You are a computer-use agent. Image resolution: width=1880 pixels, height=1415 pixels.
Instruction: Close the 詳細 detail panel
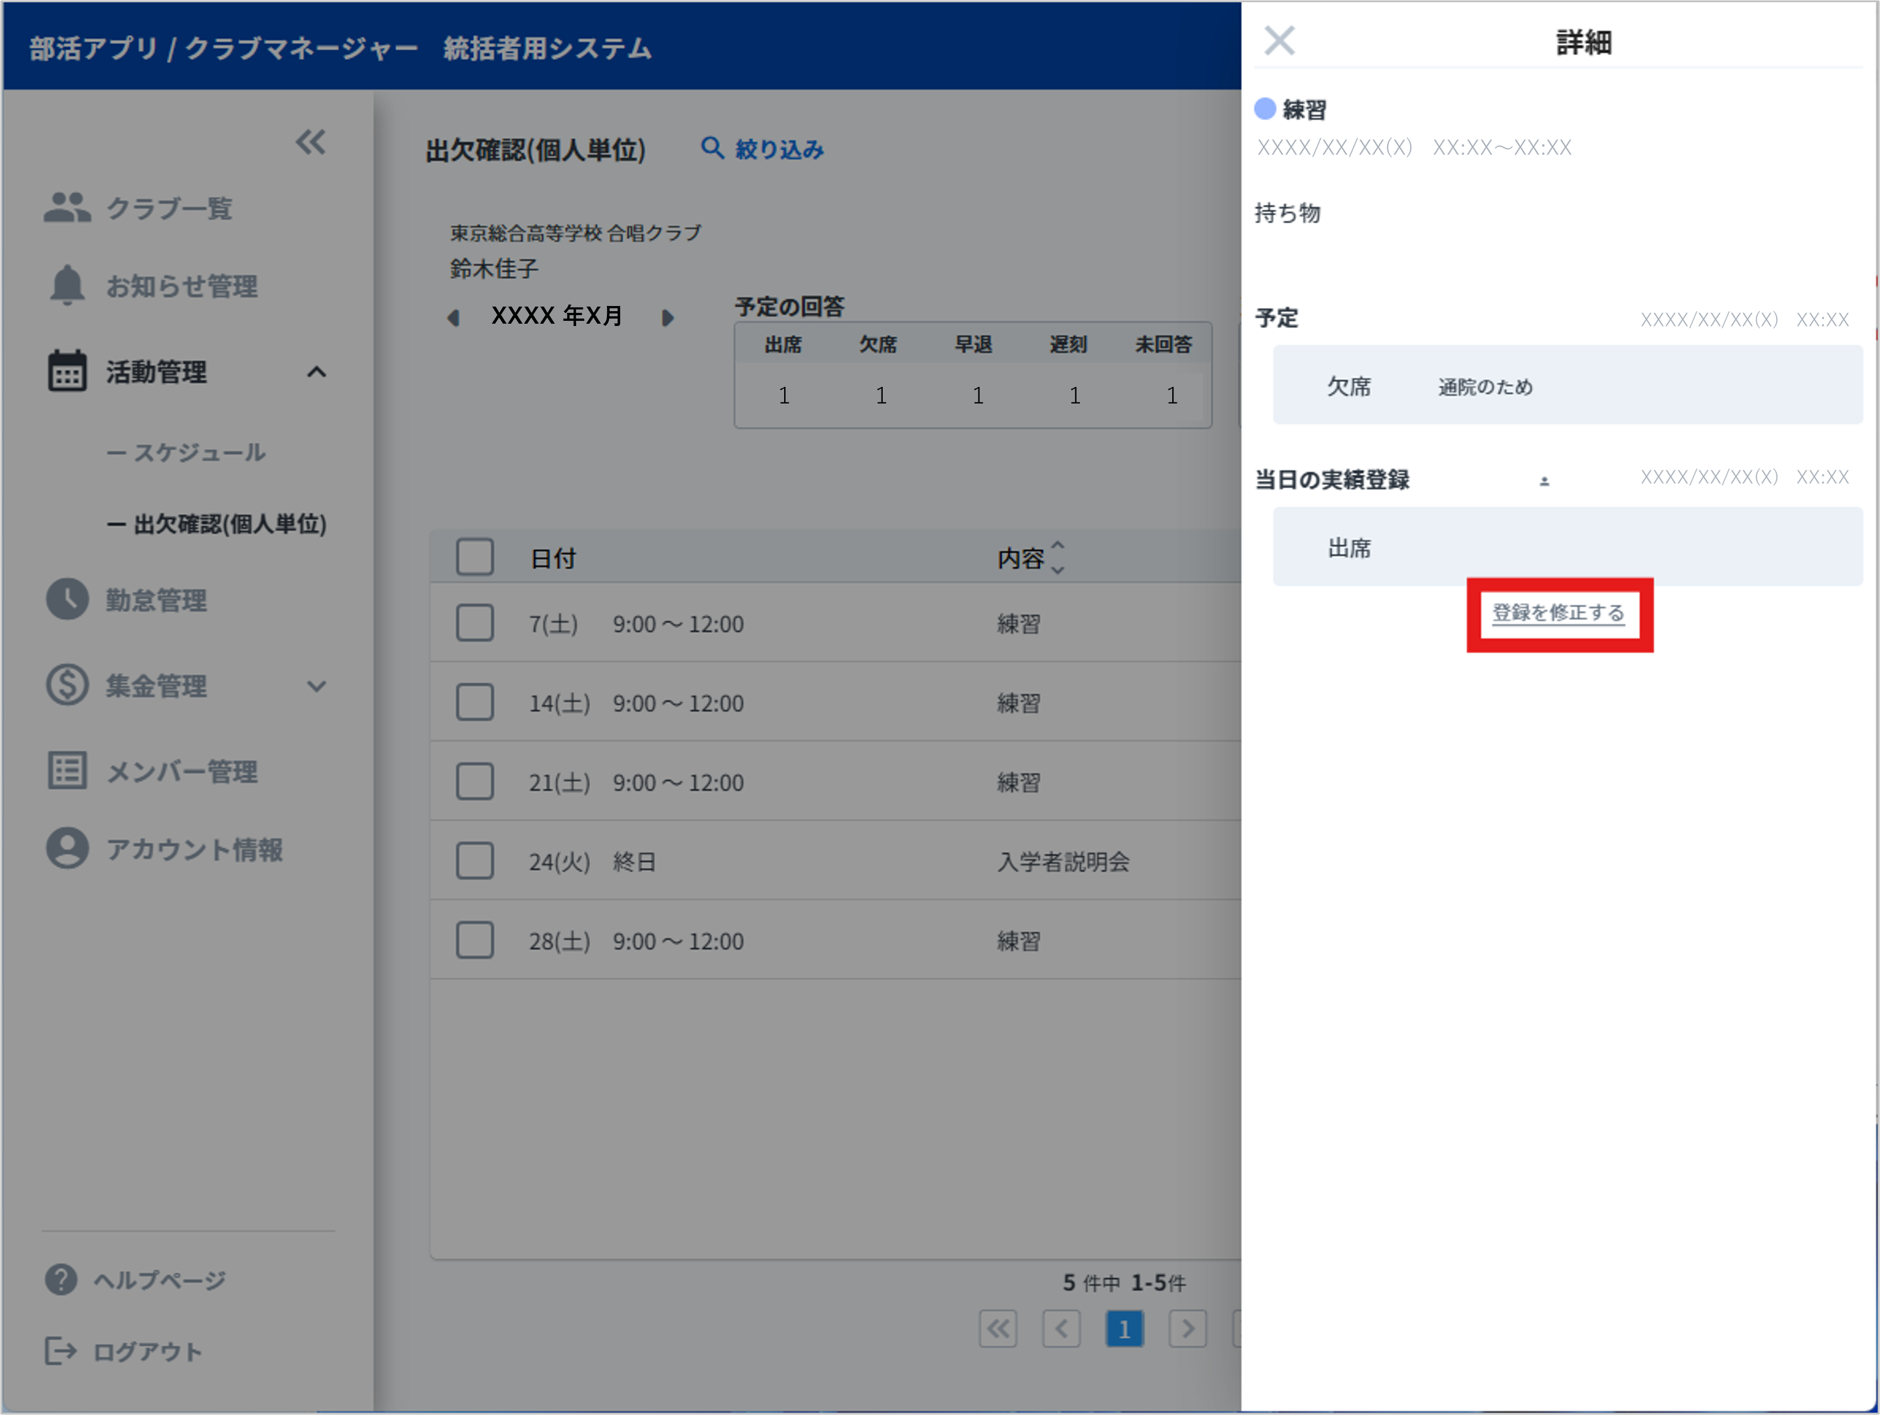click(x=1279, y=40)
